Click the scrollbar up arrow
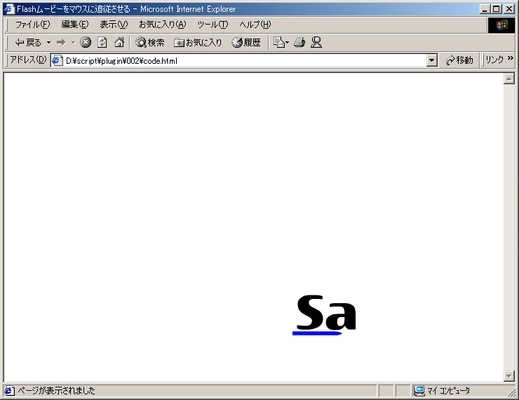 pos(508,79)
